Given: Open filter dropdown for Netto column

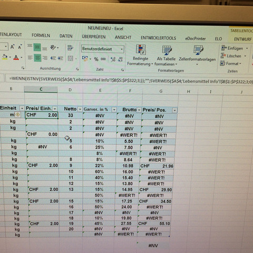Looking at the screenshot, I should tap(80, 109).
